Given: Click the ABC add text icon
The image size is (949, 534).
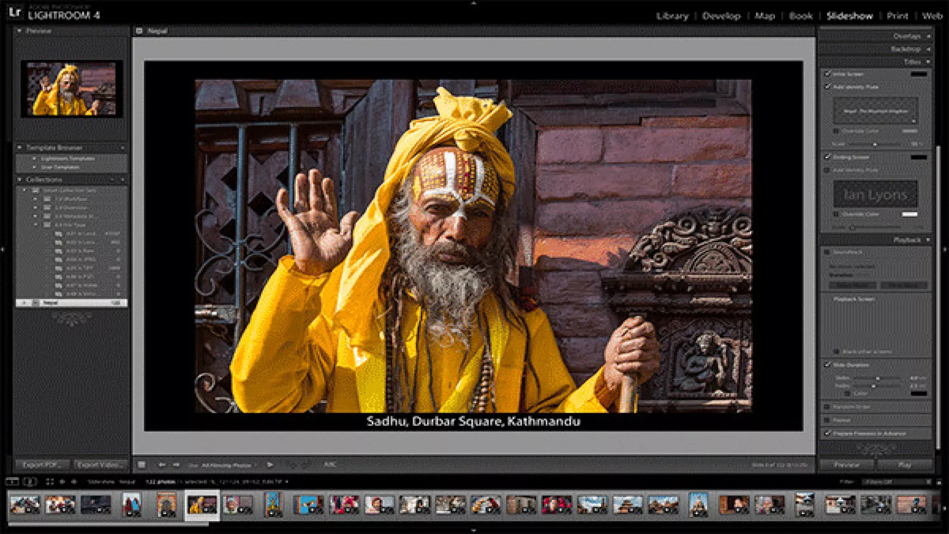Looking at the screenshot, I should (330, 464).
